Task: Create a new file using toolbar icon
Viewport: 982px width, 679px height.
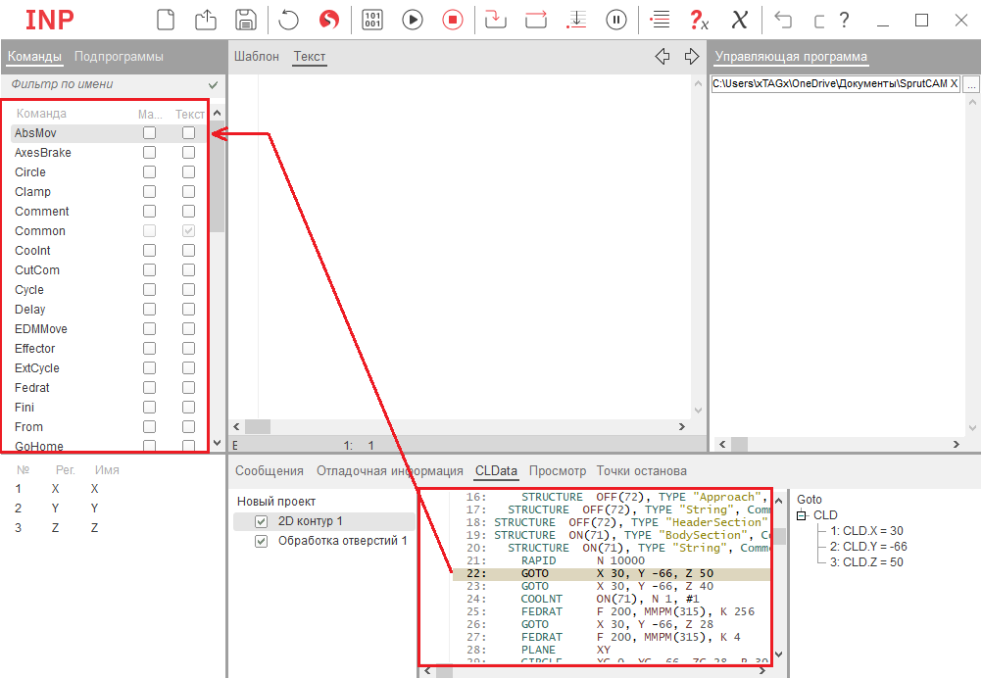Action: pyautogui.click(x=167, y=20)
